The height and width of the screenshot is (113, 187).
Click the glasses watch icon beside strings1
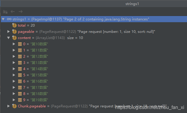9,19
